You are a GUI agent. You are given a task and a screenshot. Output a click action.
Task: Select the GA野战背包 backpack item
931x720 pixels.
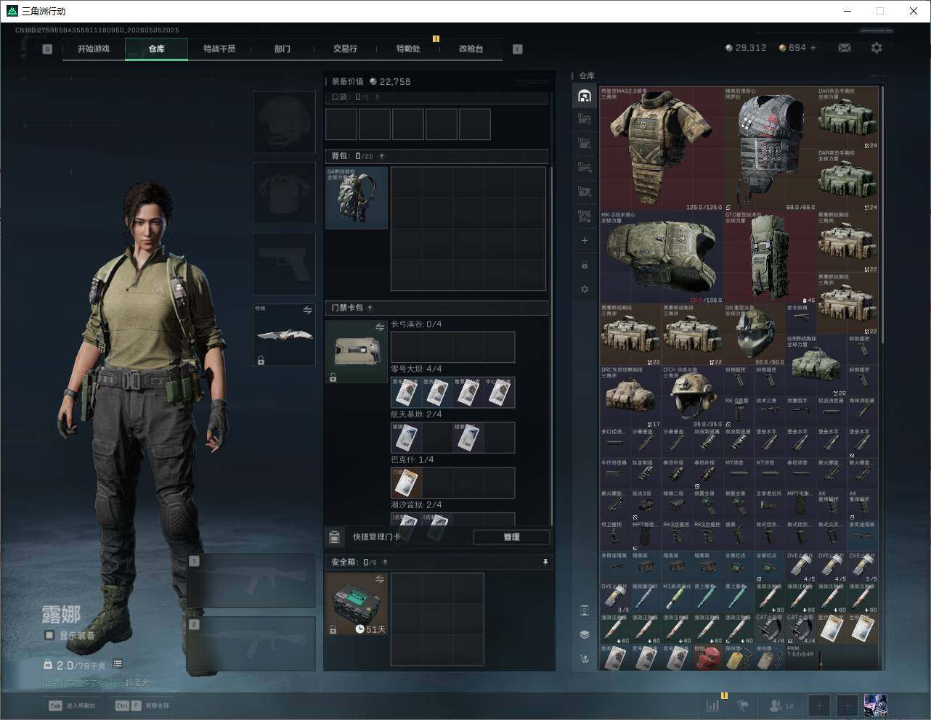coord(357,197)
